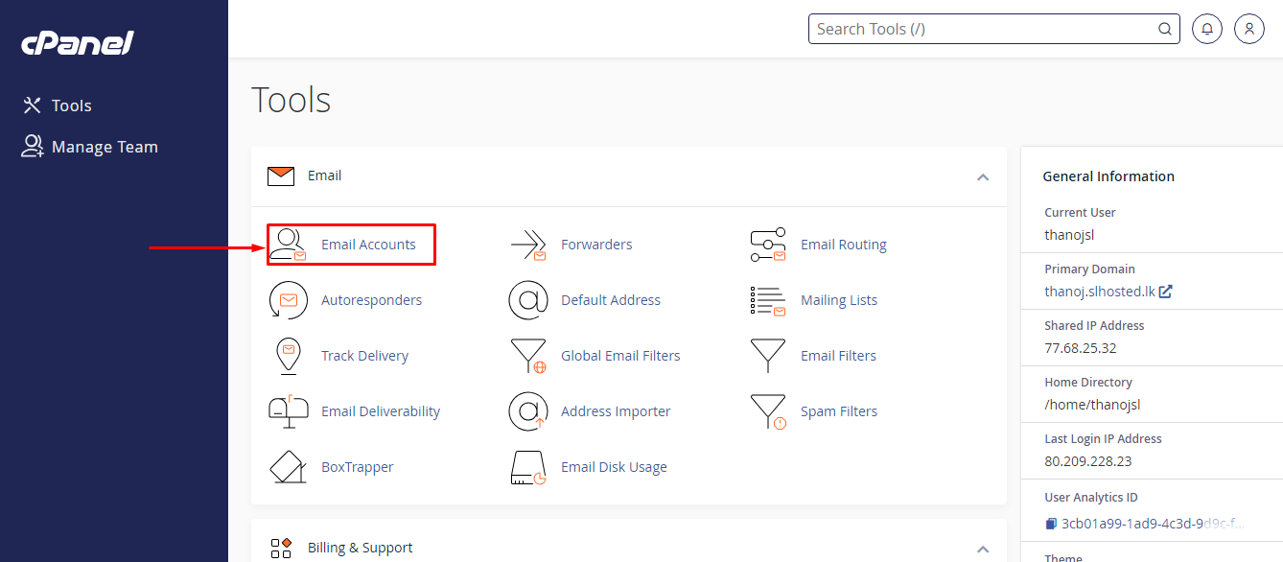Collapse the Email section
The image size is (1283, 562).
[x=982, y=176]
